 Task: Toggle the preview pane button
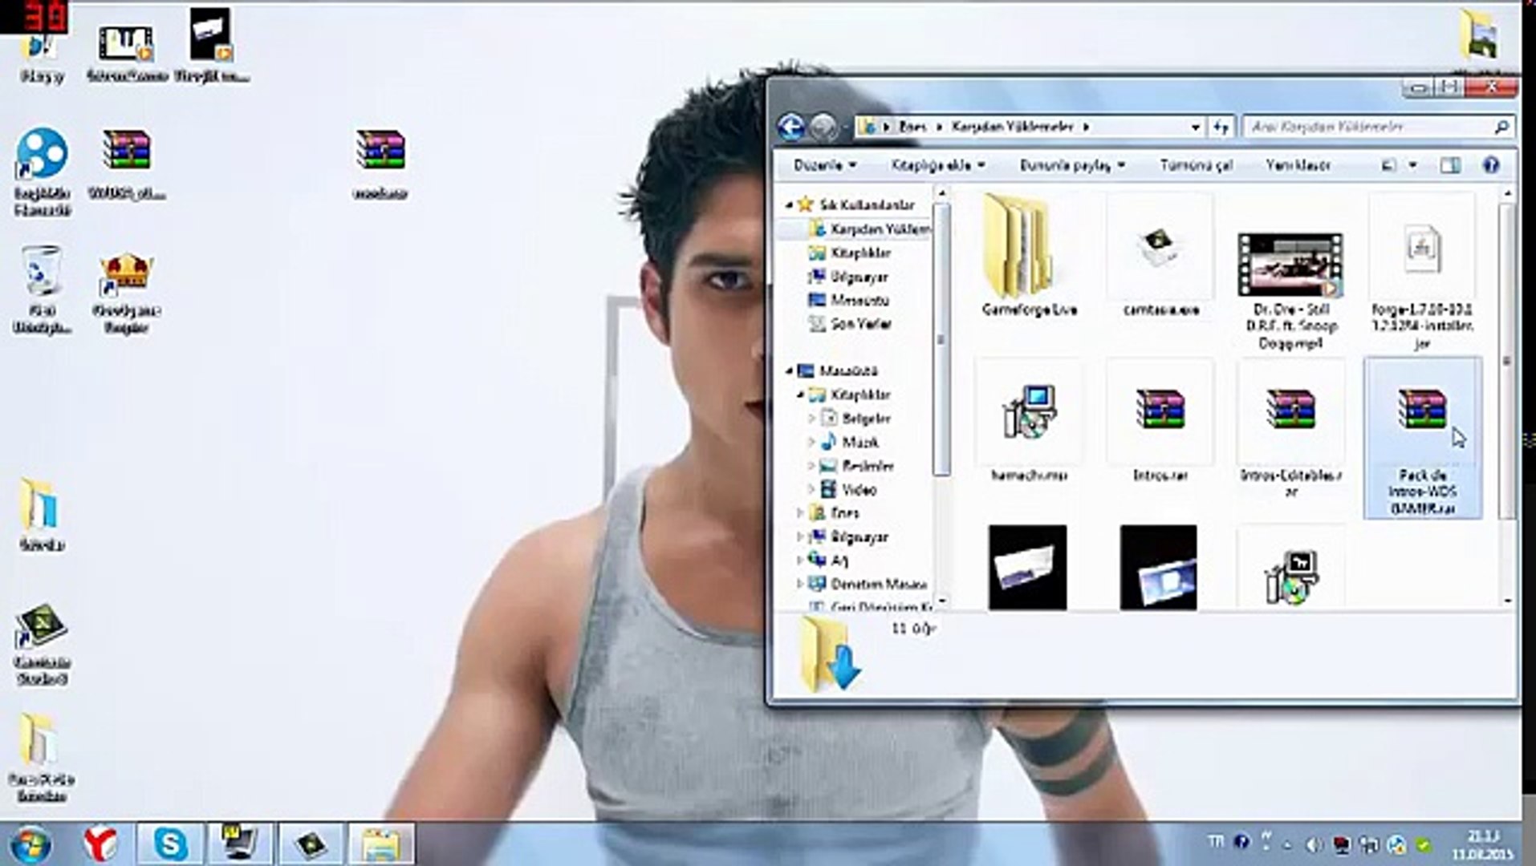tap(1449, 165)
